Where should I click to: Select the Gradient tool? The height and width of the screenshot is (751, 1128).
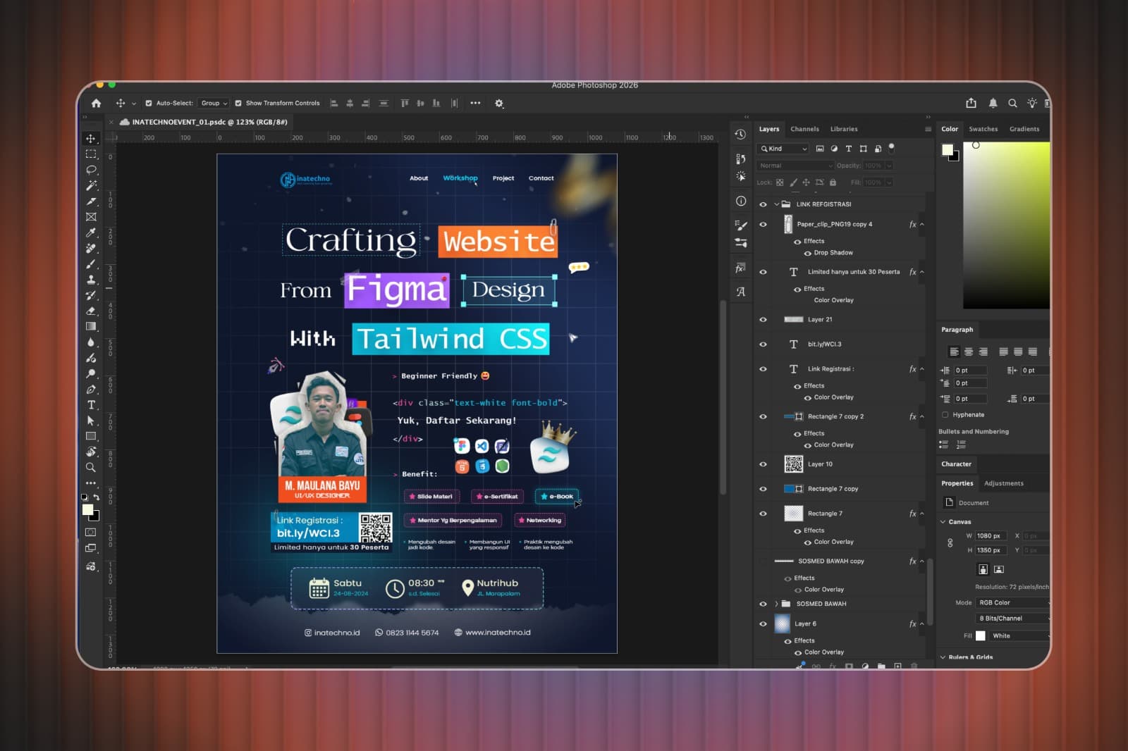click(x=91, y=326)
